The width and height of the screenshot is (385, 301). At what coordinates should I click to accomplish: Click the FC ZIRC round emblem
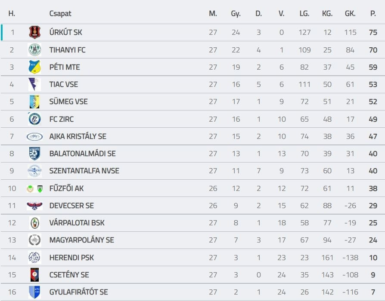[x=34, y=119]
